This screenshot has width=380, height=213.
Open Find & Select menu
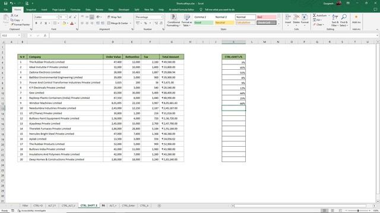344,20
